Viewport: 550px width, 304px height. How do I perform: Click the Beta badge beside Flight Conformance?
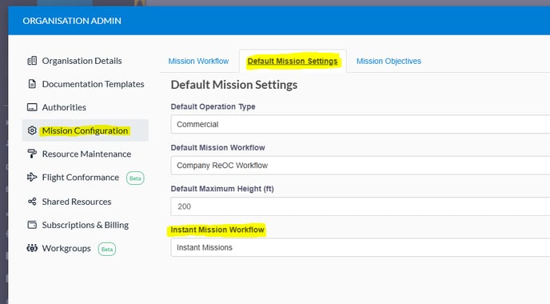click(135, 178)
